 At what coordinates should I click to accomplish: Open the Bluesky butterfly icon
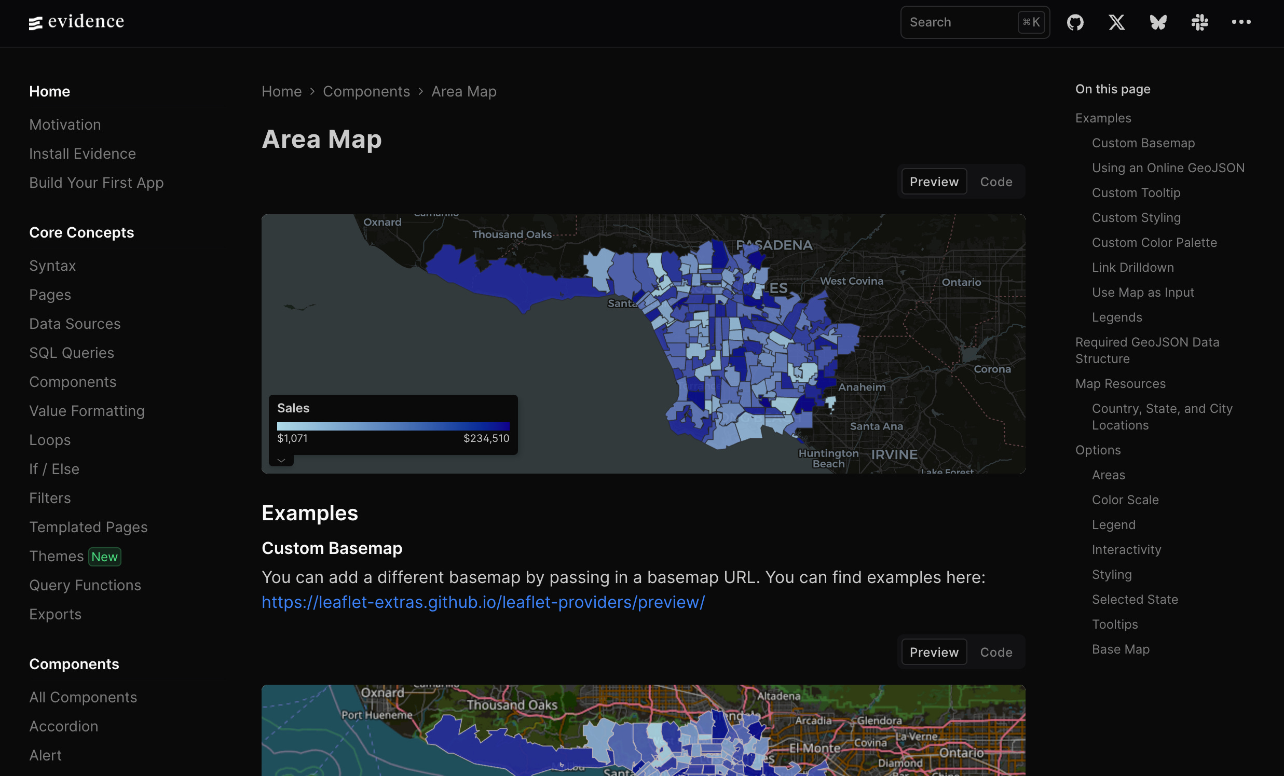1158,22
